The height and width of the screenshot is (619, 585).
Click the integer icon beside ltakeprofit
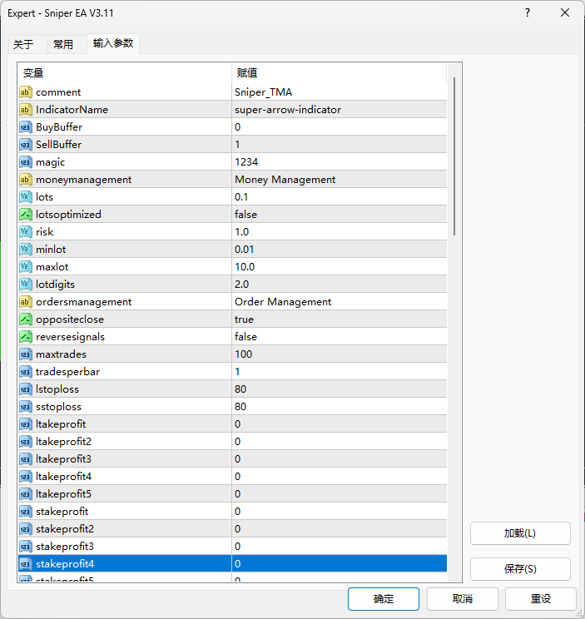26,424
